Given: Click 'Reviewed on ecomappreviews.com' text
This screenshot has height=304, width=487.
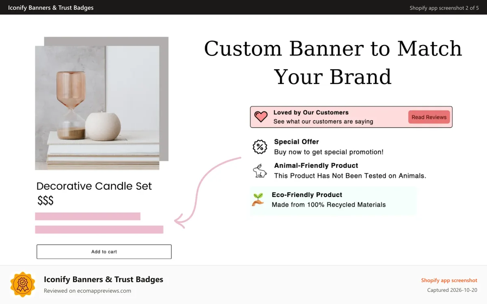Looking at the screenshot, I should point(87,291).
